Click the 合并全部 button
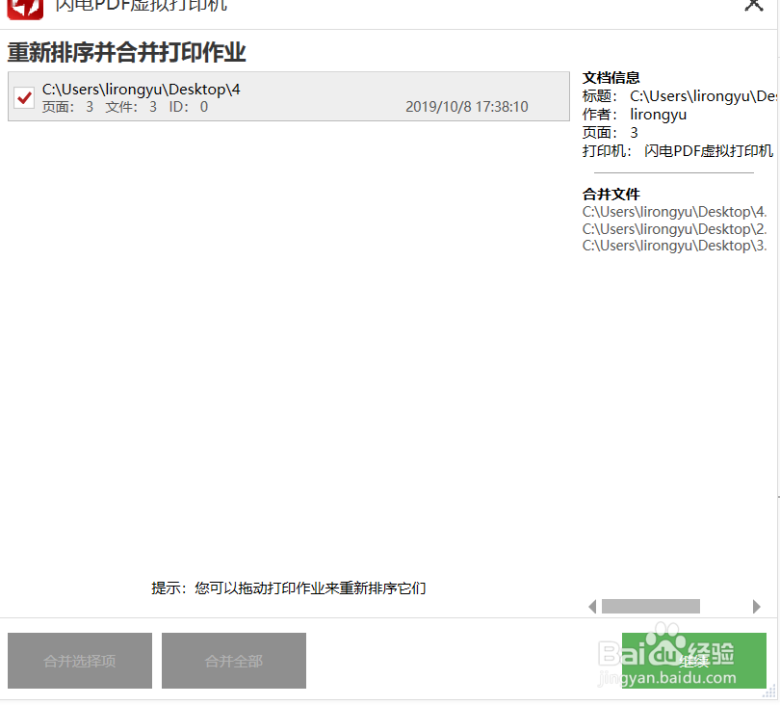The height and width of the screenshot is (705, 780). (233, 661)
